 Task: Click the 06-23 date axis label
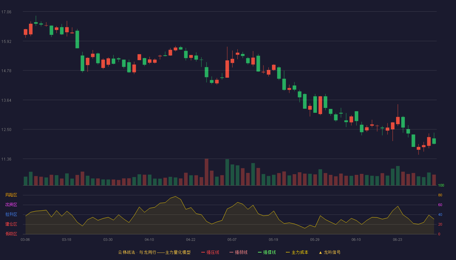click(x=397, y=240)
